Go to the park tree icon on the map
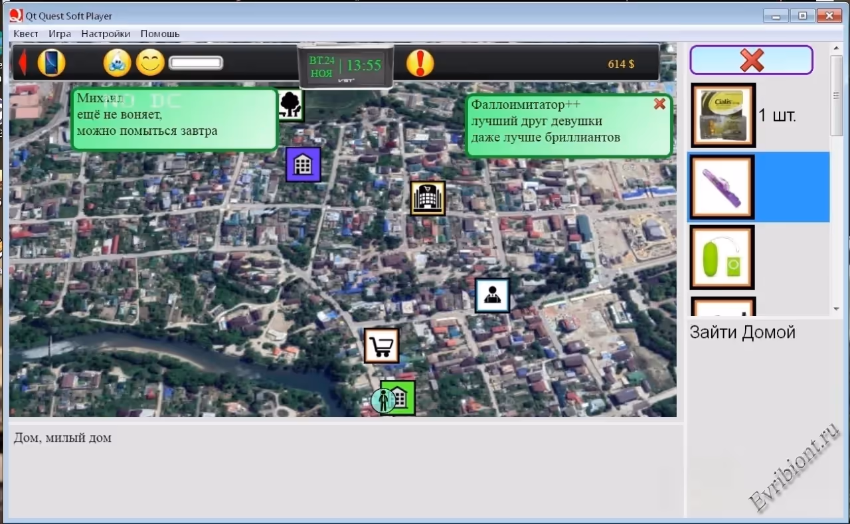850x524 pixels. (290, 104)
